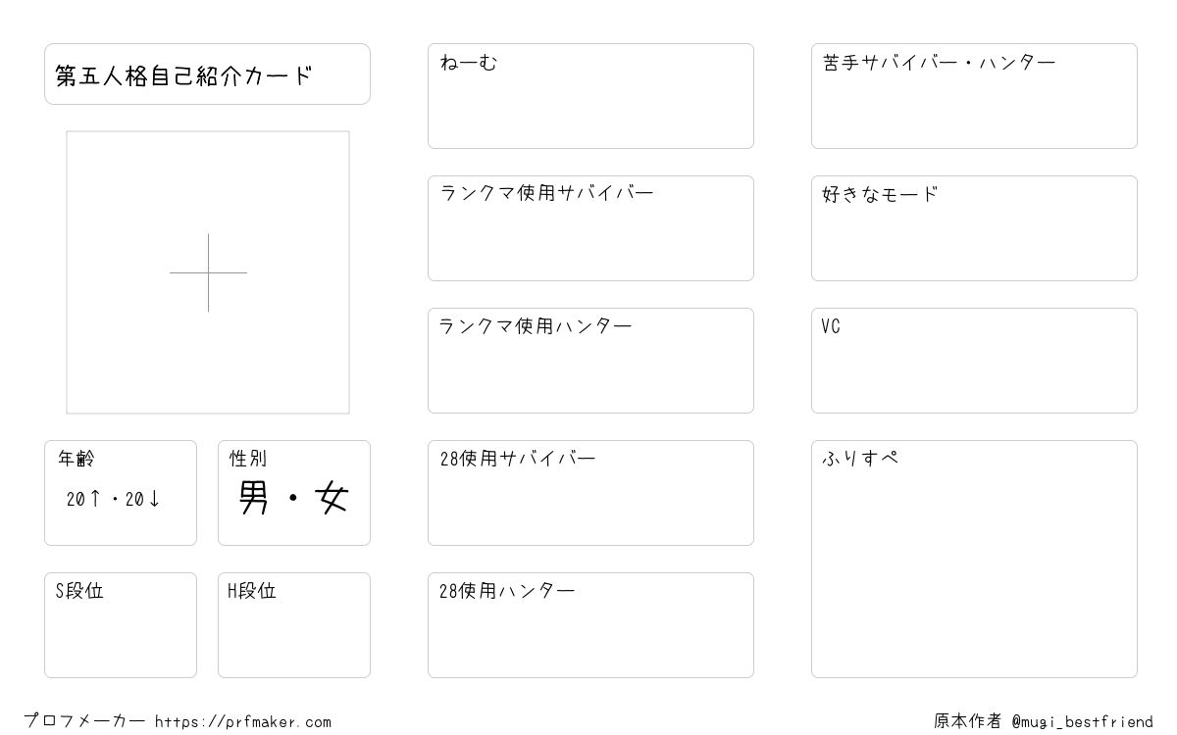Open the https://prfmaker.com link

coord(243,722)
